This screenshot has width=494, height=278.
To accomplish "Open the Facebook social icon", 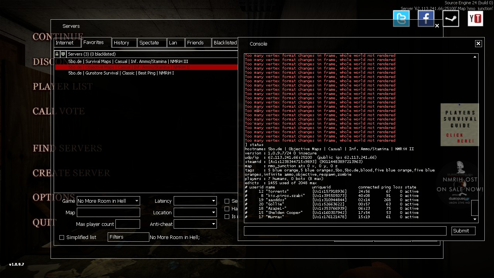I will point(426,19).
